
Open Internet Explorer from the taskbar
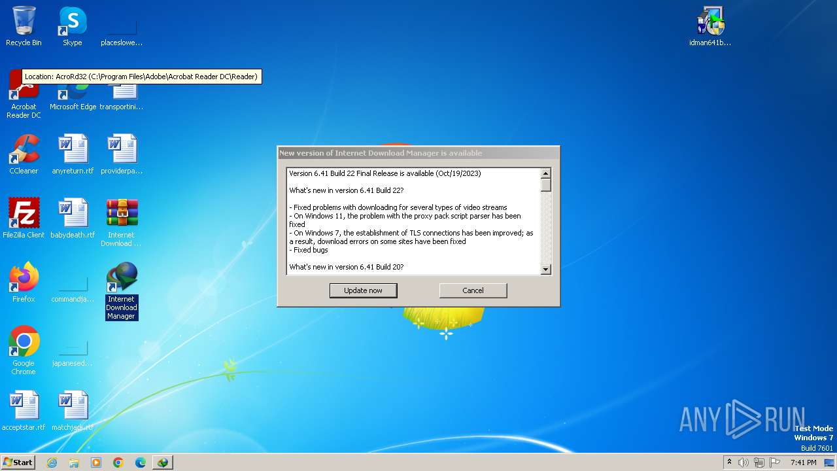pos(52,462)
